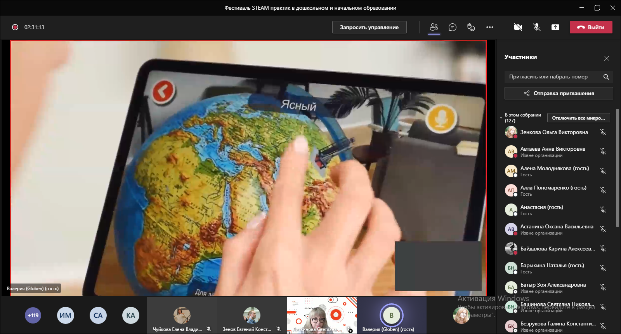Click mic icon next to Зенкова Ольга Викторовна
Viewport: 621px width, 334px height.
pos(603,132)
